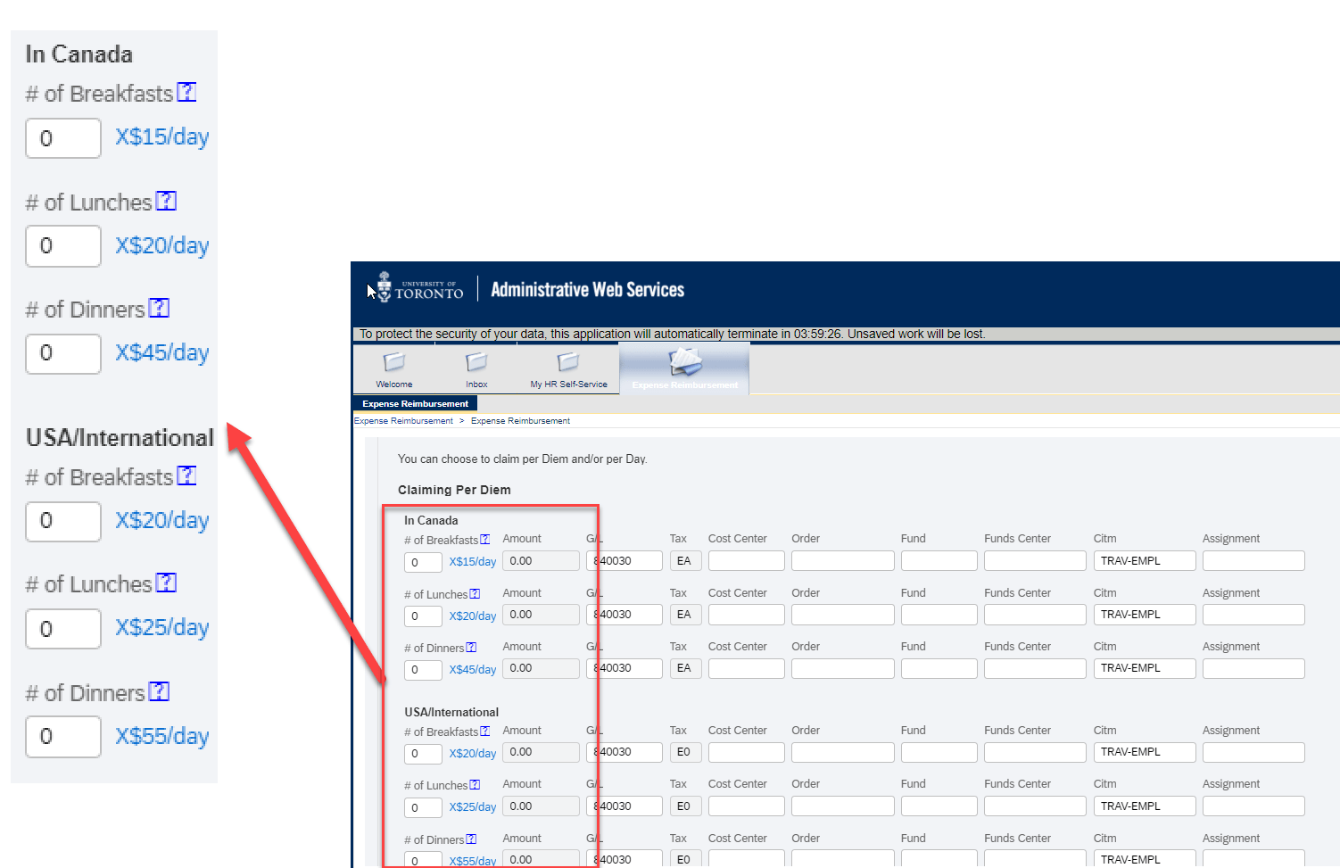The height and width of the screenshot is (868, 1340).
Task: Click first Expense Reimbursement breadcrumb link
Action: [403, 421]
